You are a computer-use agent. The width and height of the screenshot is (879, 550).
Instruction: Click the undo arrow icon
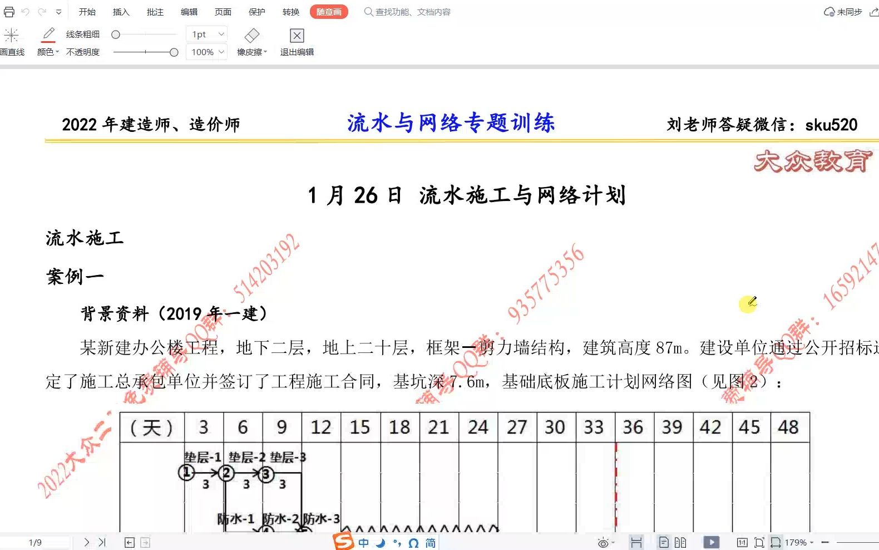pos(25,12)
